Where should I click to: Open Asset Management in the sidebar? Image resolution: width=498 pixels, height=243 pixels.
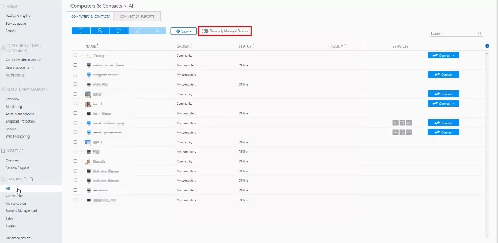[20, 114]
